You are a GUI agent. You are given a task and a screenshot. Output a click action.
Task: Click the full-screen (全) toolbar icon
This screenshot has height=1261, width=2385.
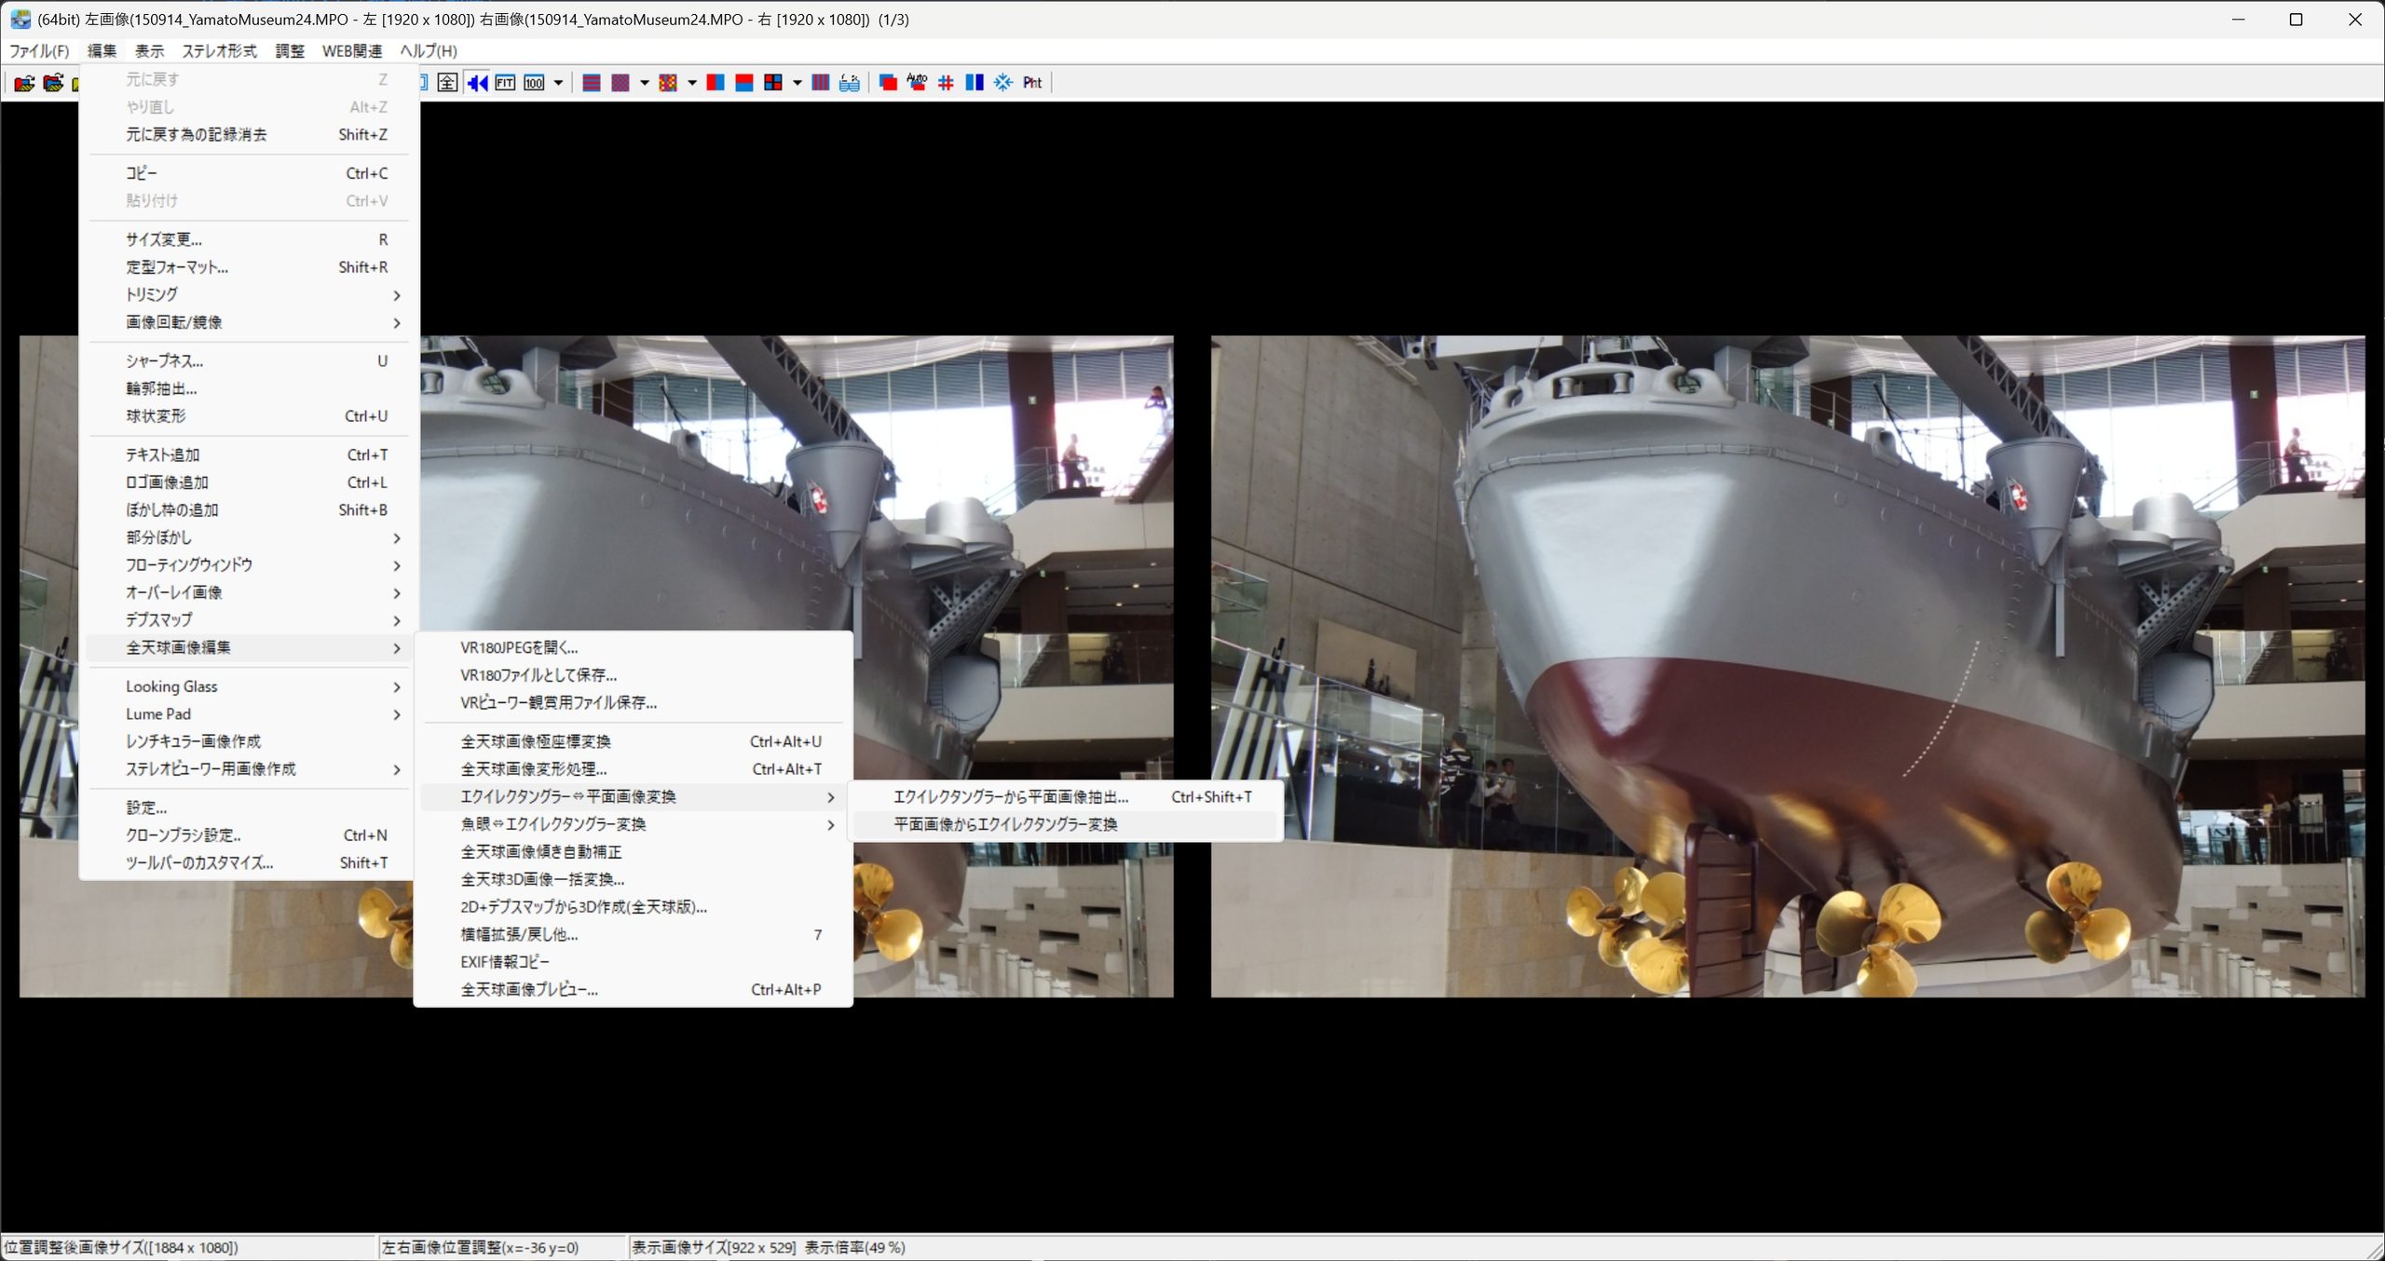(447, 83)
